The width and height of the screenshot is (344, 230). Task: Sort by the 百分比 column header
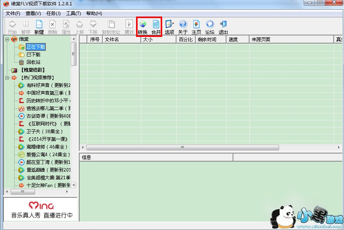(186, 40)
